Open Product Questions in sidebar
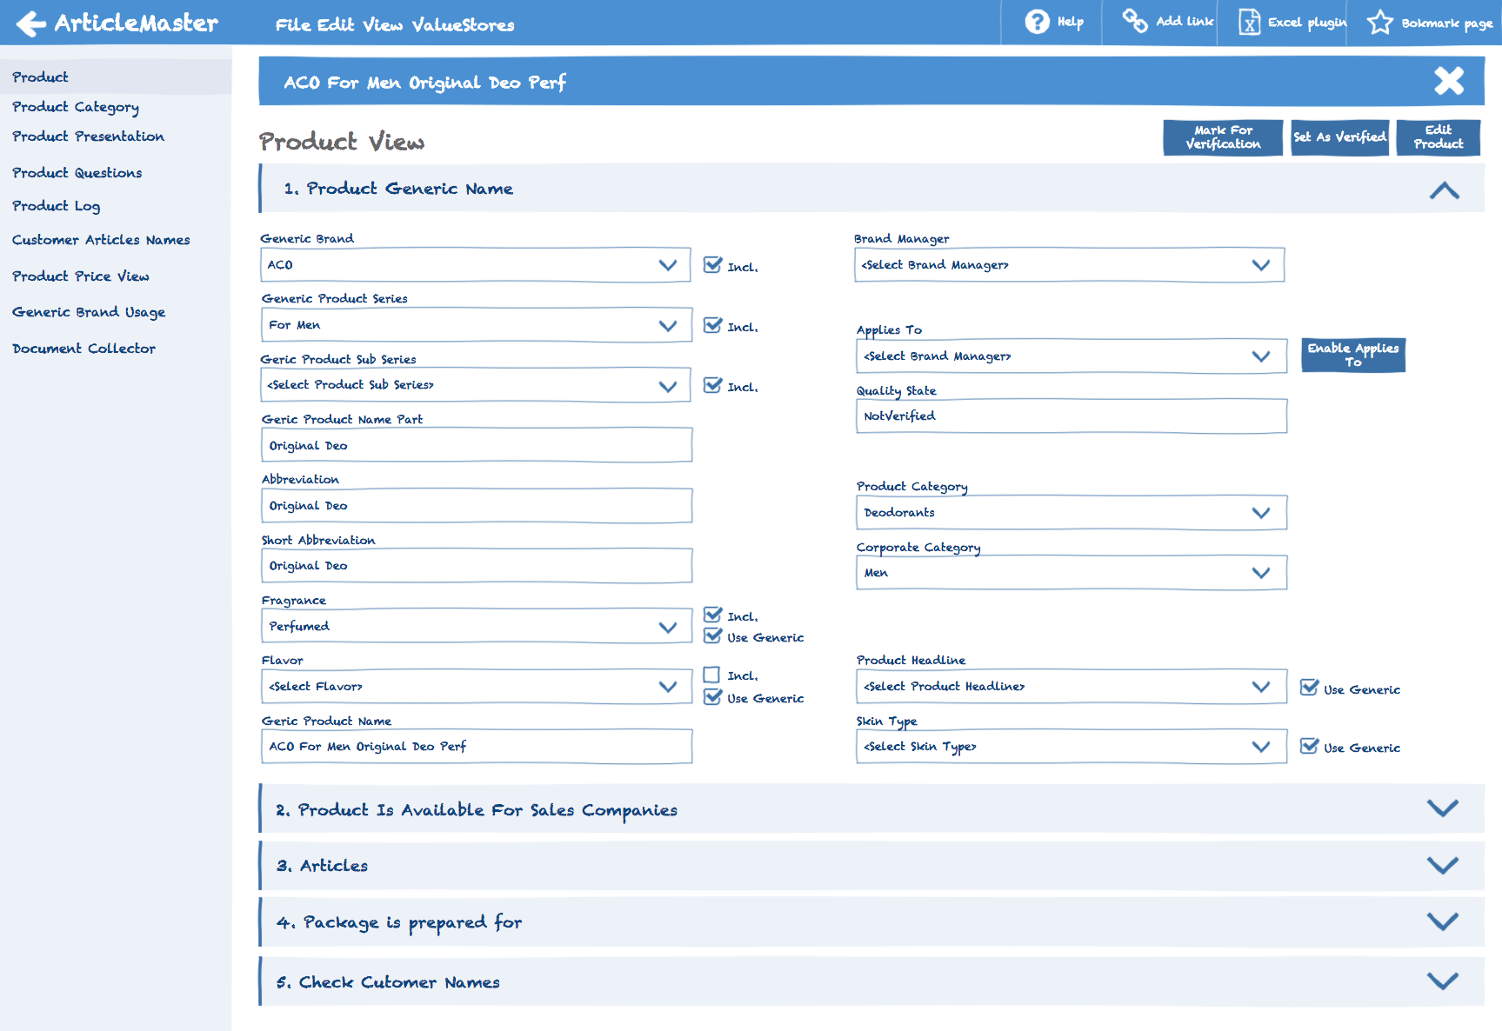 77,173
